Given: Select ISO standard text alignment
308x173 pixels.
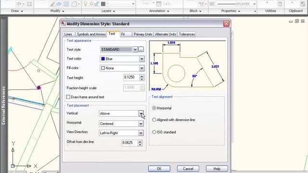Looking at the screenshot, I should (154, 132).
